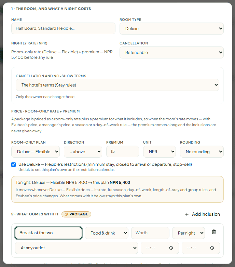
Task: Click the bold 'NPR 5,400' tonight price
Action: pyautogui.click(x=120, y=183)
